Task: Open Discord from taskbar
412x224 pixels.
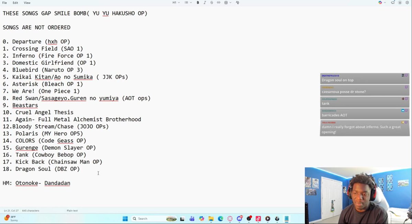Action: tap(240, 219)
